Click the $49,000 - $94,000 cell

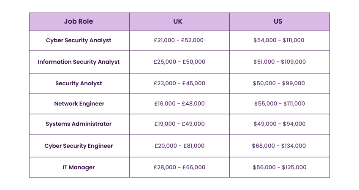(279, 124)
